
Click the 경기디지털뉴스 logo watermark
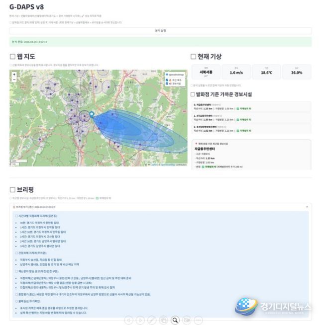[x=273, y=307]
